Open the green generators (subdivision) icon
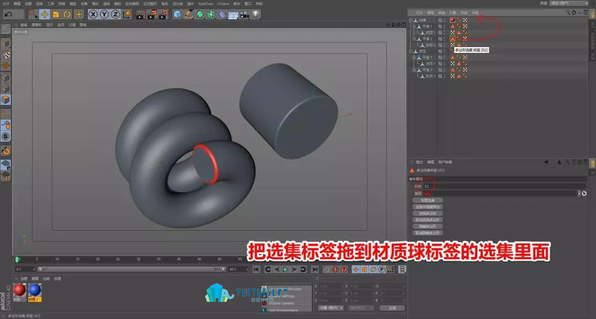 click(x=200, y=14)
